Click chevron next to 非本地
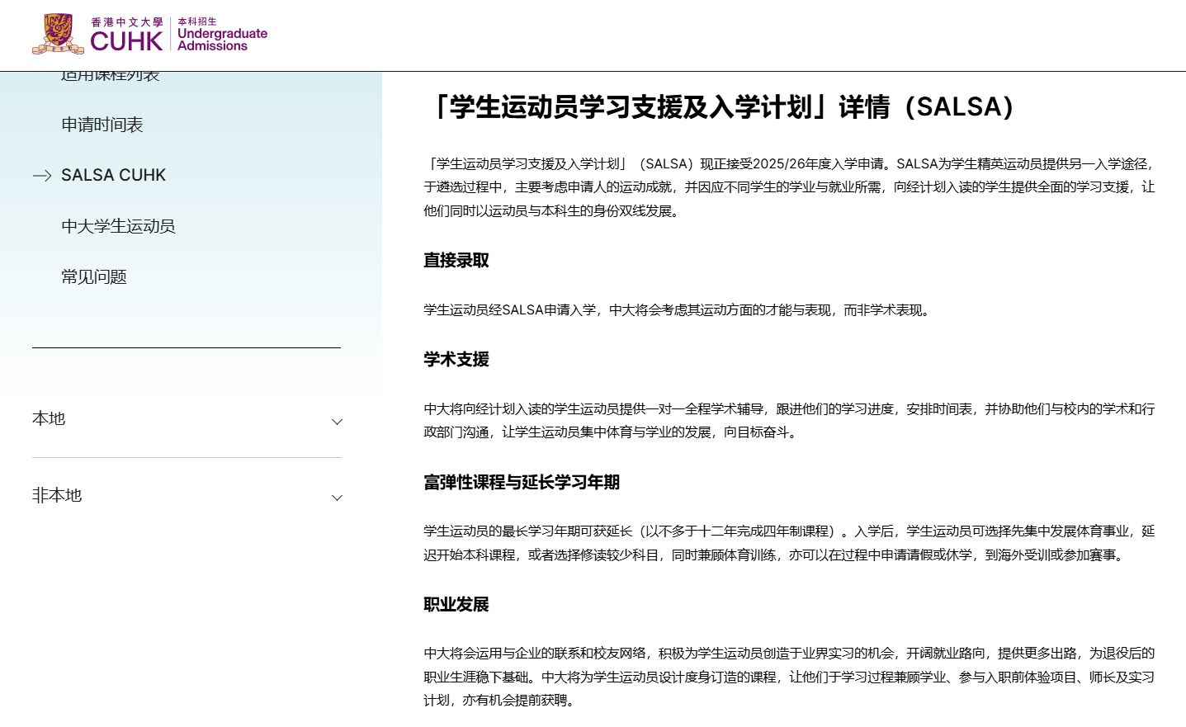Image resolution: width=1186 pixels, height=727 pixels. [x=337, y=498]
